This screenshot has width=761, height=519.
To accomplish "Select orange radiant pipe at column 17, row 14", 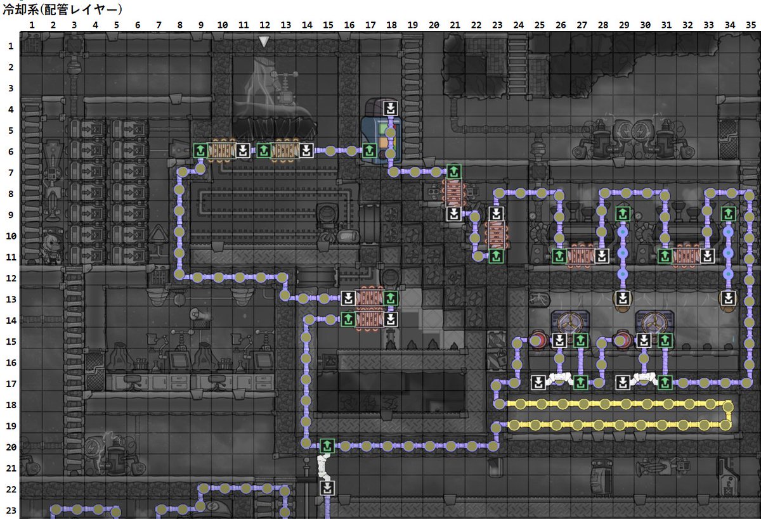I will [370, 319].
